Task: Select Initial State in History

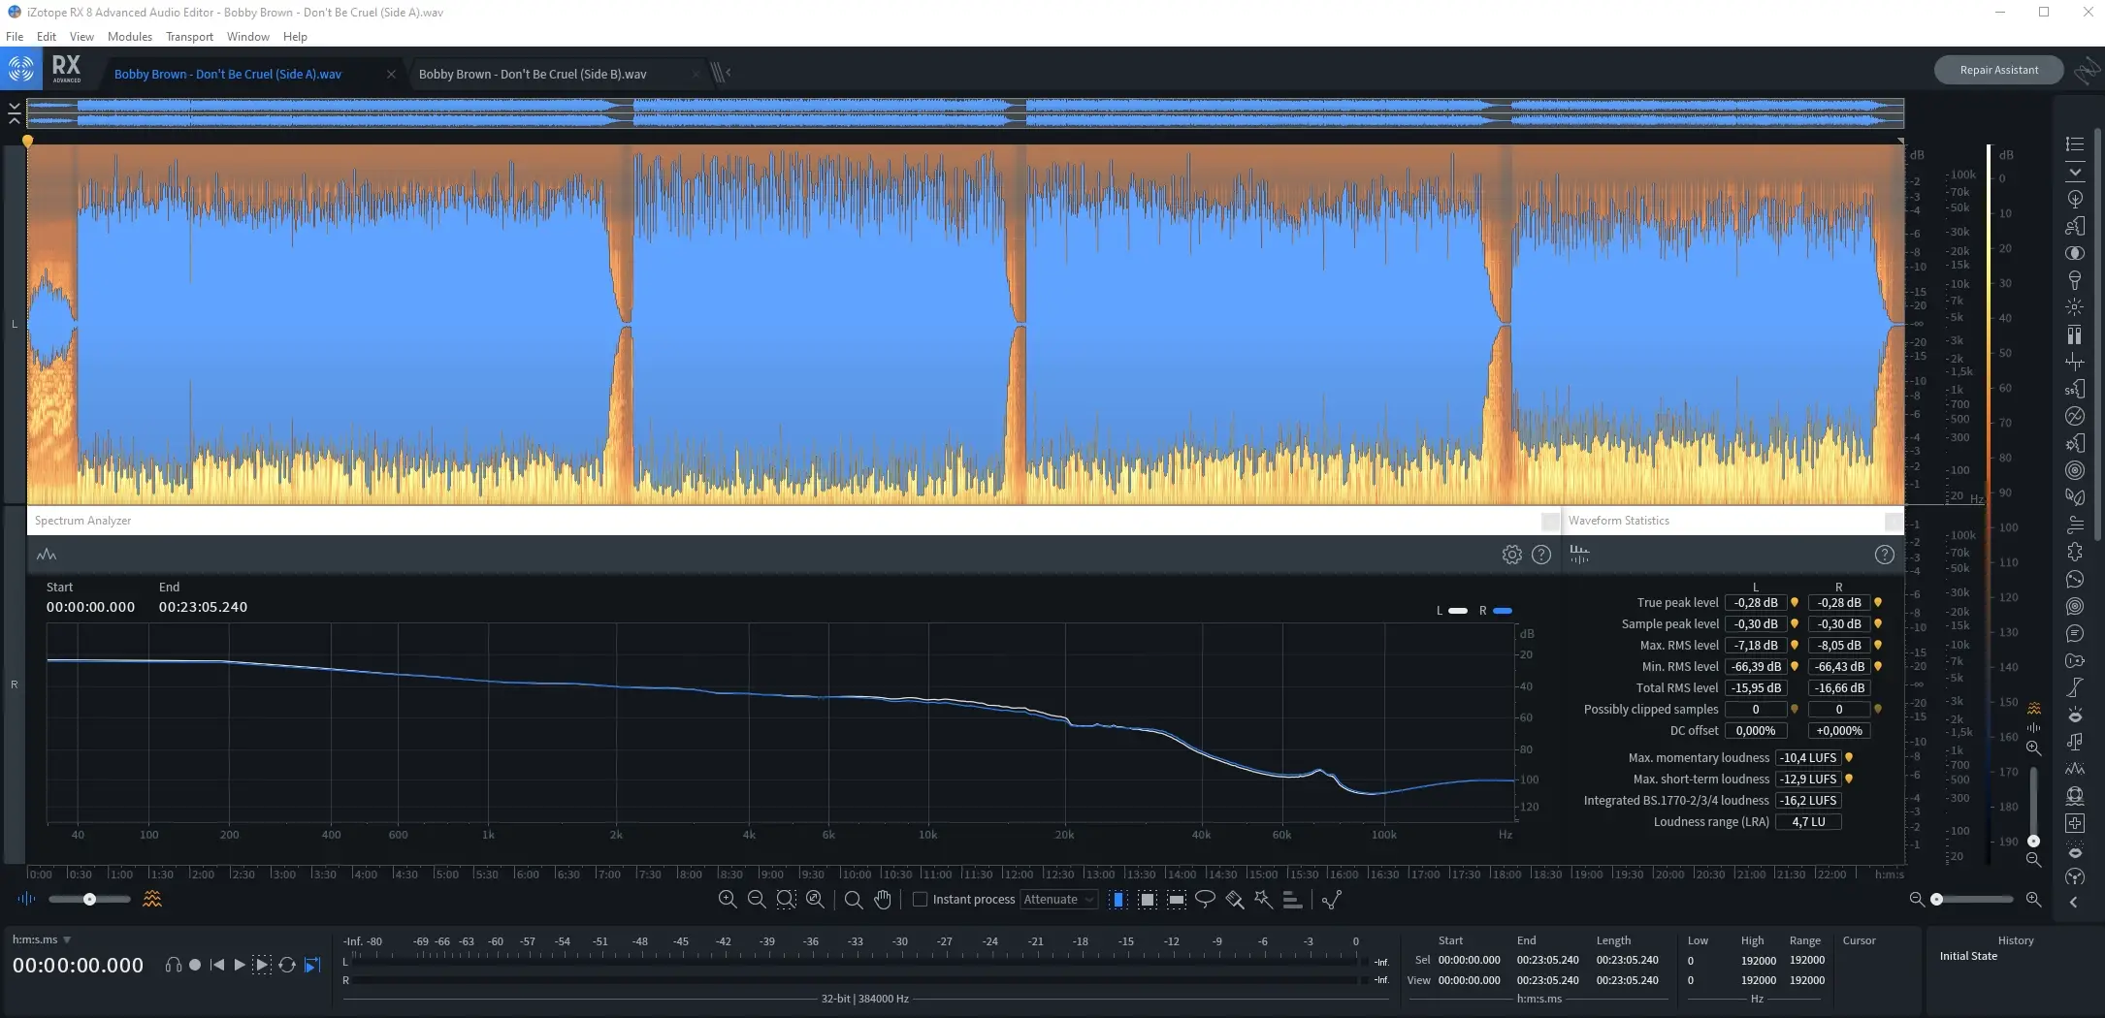Action: click(x=1968, y=956)
